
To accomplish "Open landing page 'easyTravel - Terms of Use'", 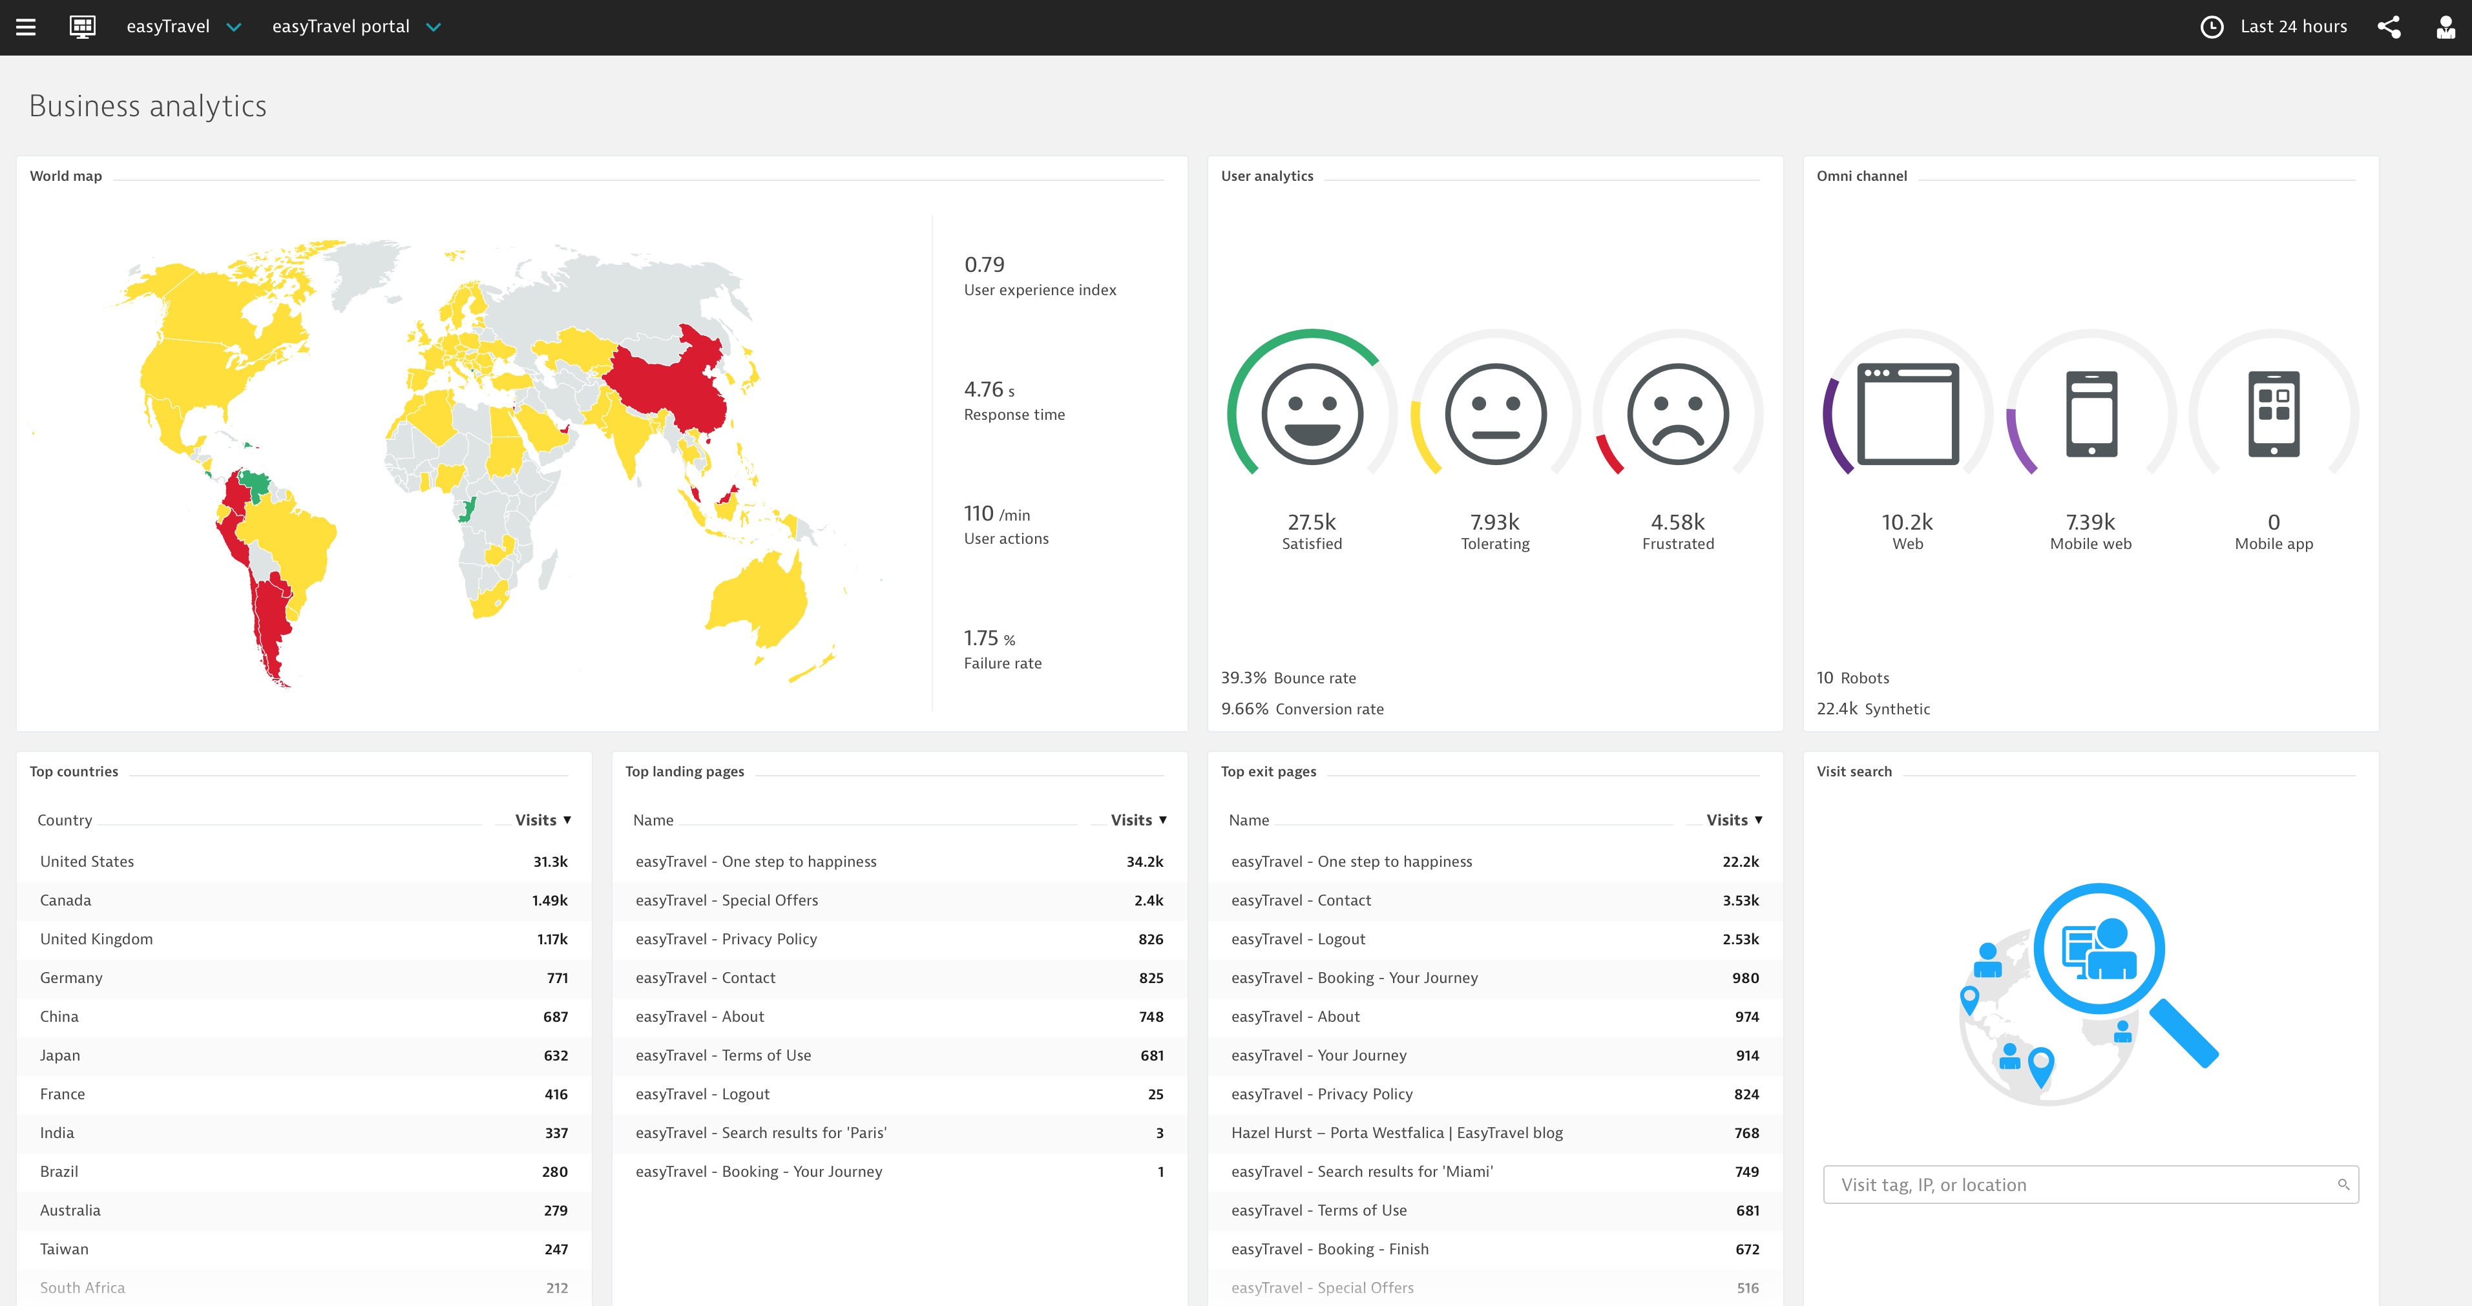I will [x=722, y=1055].
